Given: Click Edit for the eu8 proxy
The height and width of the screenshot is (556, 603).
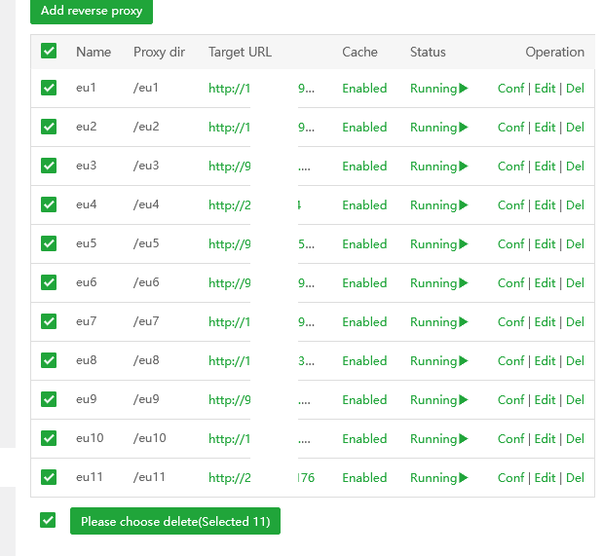Looking at the screenshot, I should point(545,361).
